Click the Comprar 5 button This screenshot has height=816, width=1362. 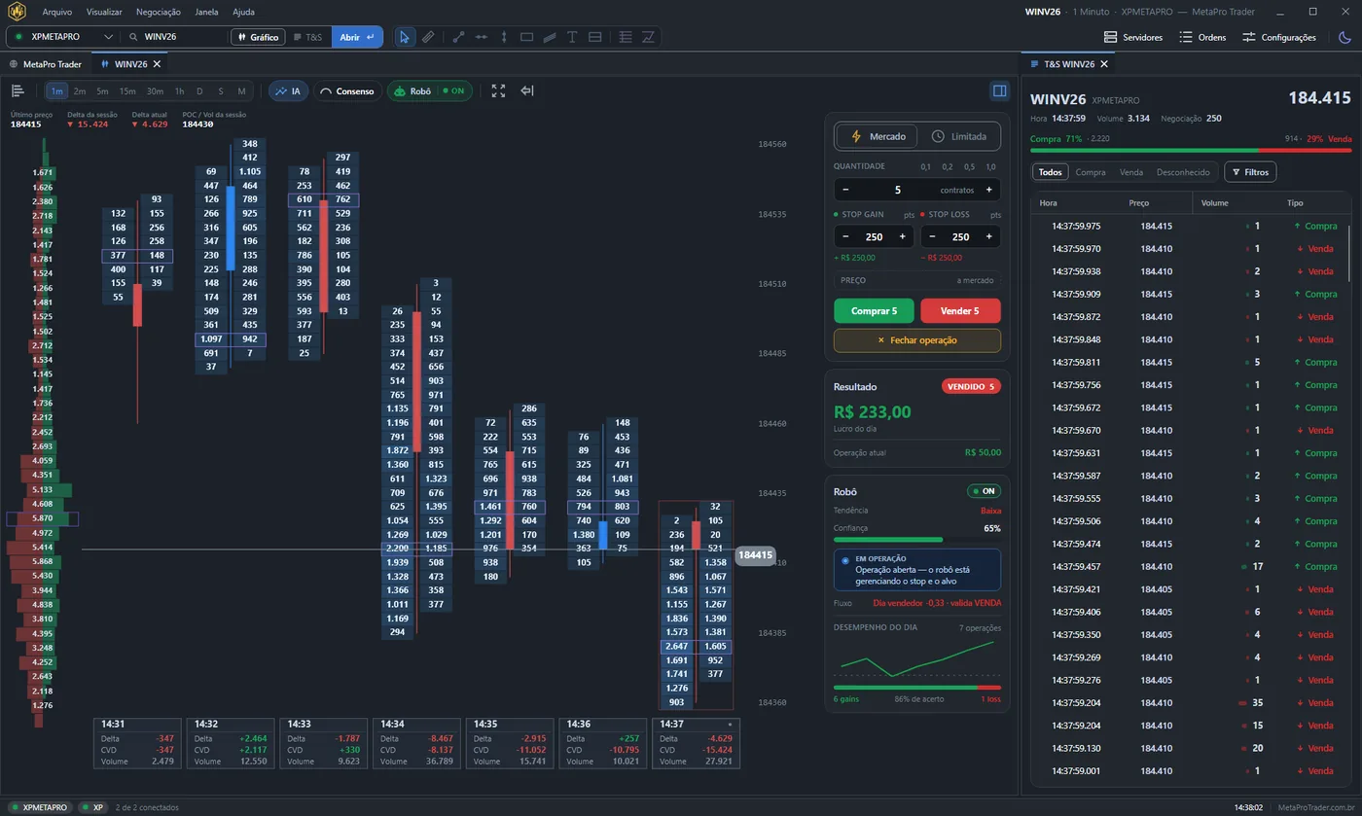[x=874, y=311]
